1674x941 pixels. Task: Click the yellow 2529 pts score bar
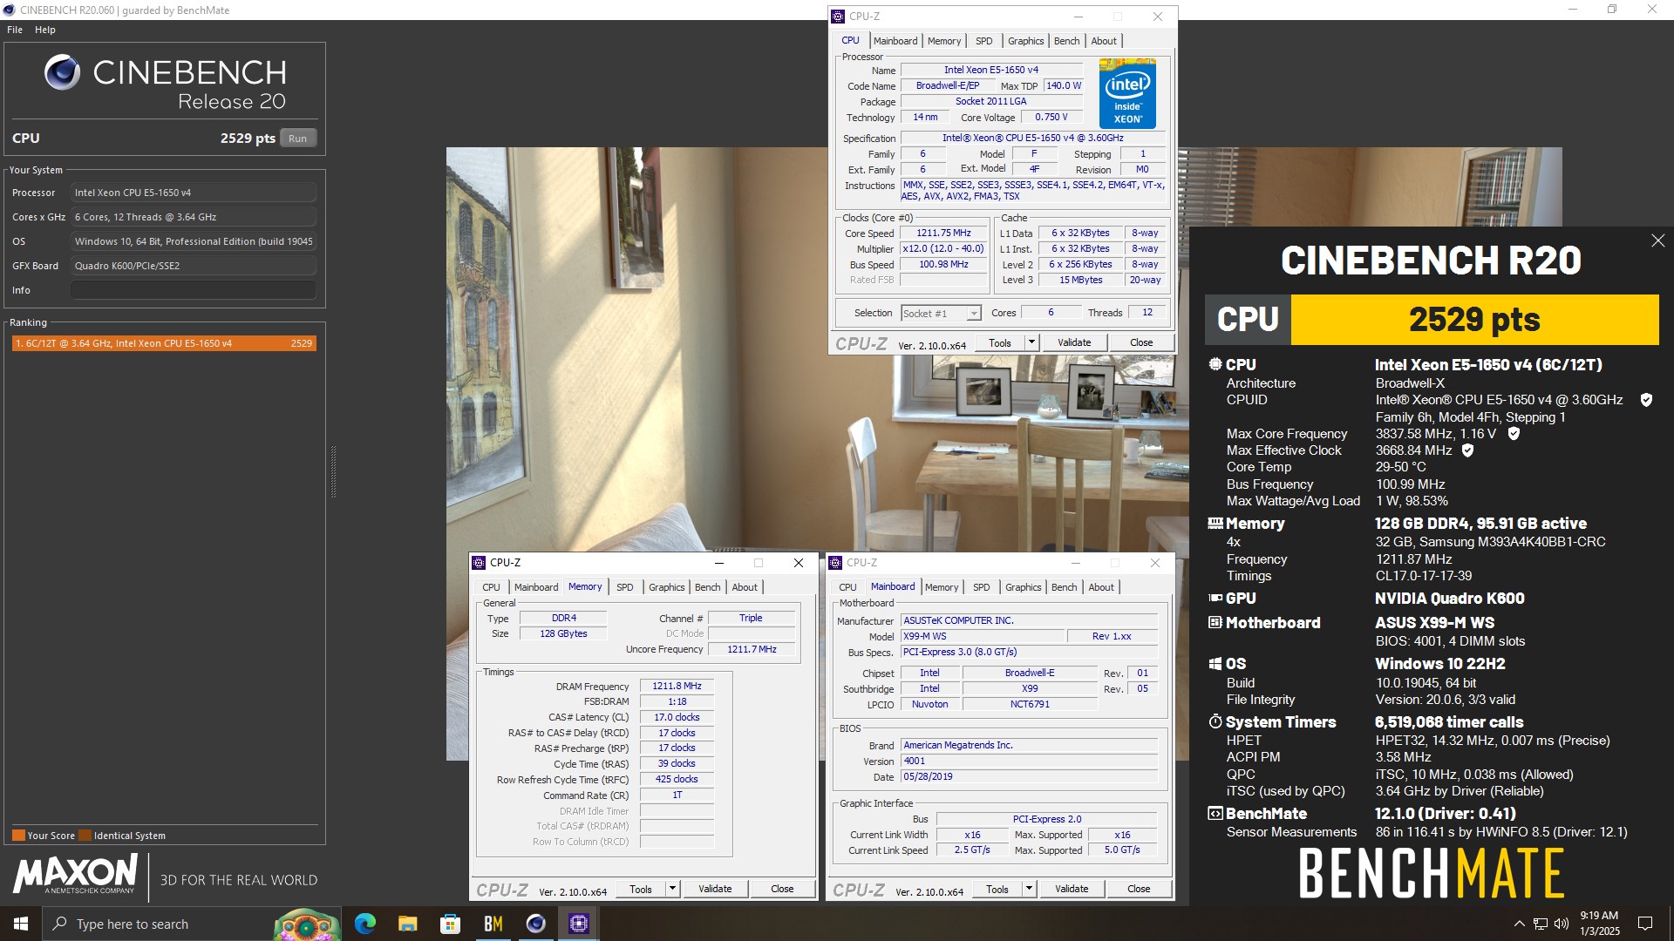click(1474, 320)
